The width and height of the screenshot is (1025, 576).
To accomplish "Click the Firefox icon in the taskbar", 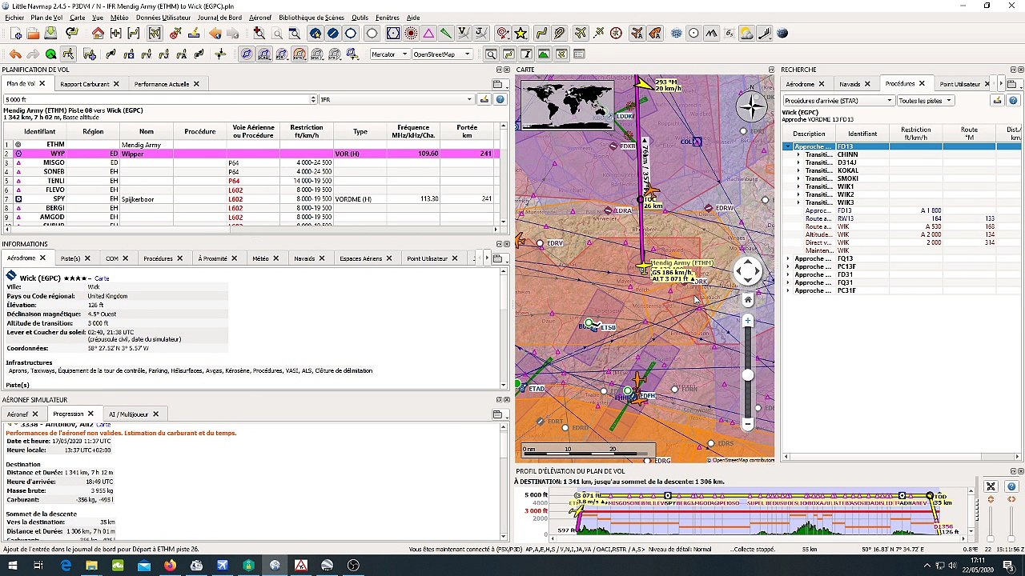I will pyautogui.click(x=170, y=566).
